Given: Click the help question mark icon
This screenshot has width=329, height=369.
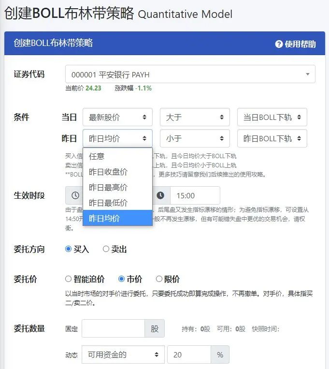Looking at the screenshot, I should coord(279,44).
